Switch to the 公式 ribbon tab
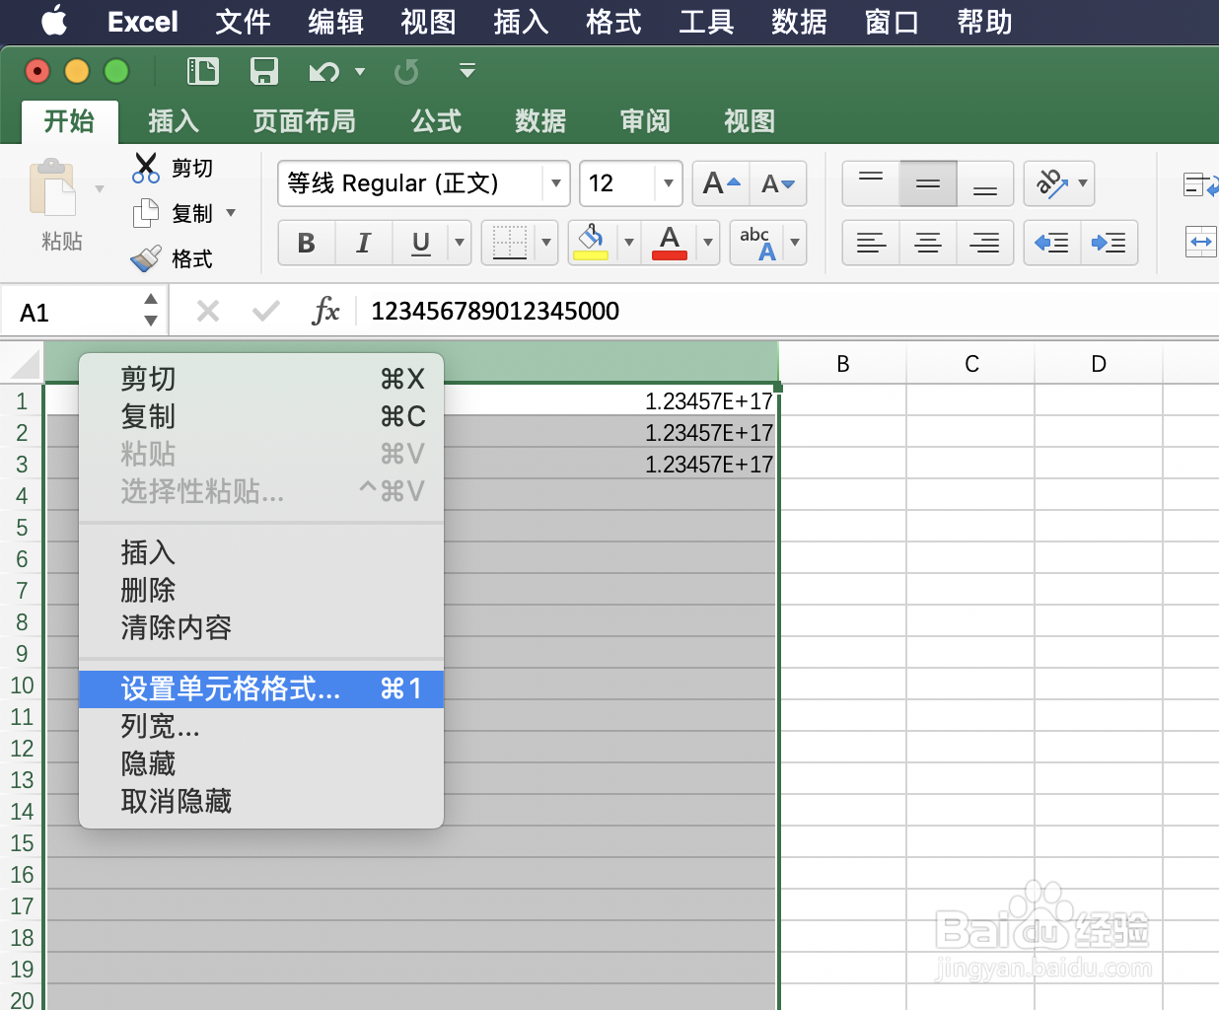Screen dimensions: 1219x1010 pyautogui.click(x=436, y=121)
